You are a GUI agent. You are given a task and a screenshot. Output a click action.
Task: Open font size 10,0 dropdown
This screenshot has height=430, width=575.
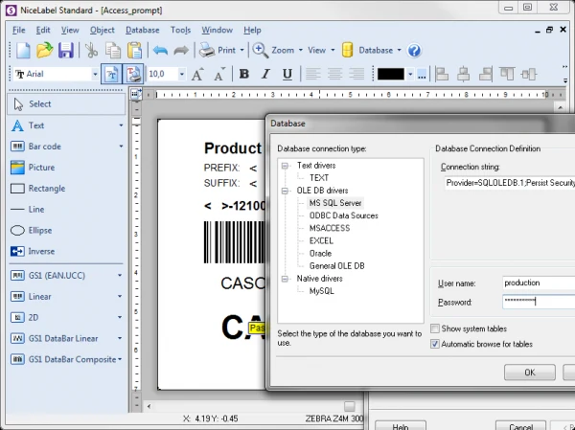point(181,75)
